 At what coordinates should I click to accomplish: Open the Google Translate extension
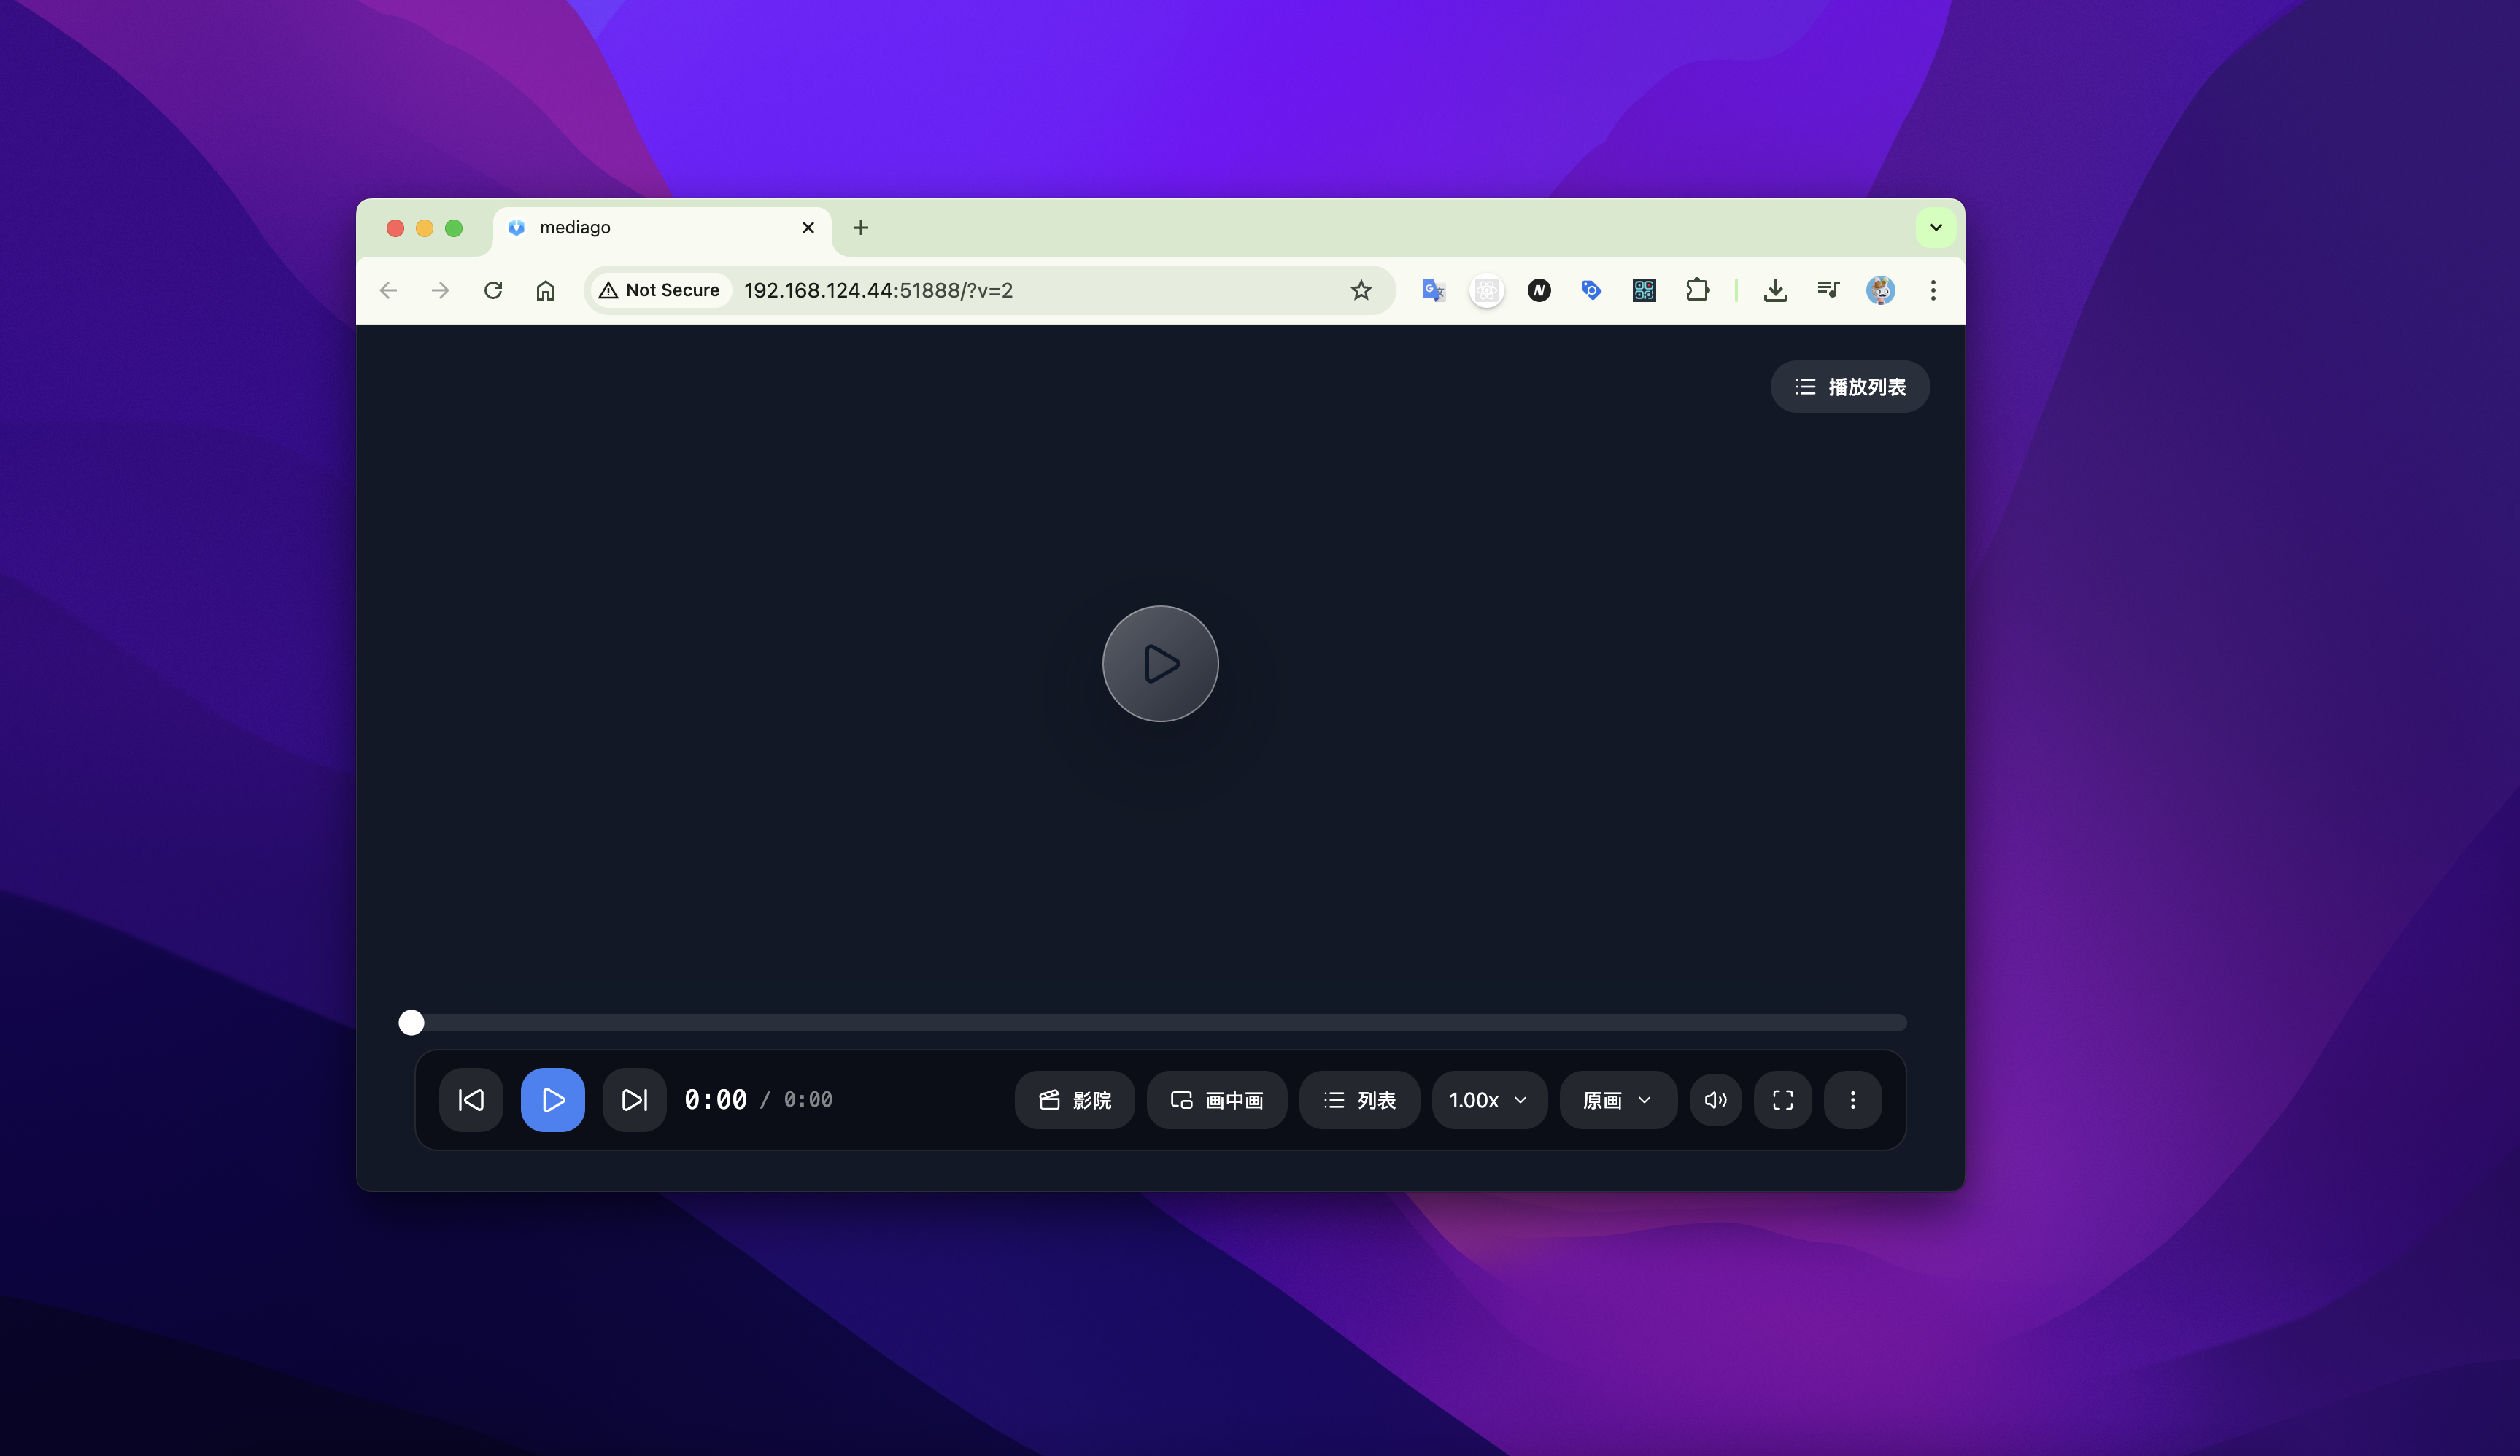click(x=1433, y=290)
